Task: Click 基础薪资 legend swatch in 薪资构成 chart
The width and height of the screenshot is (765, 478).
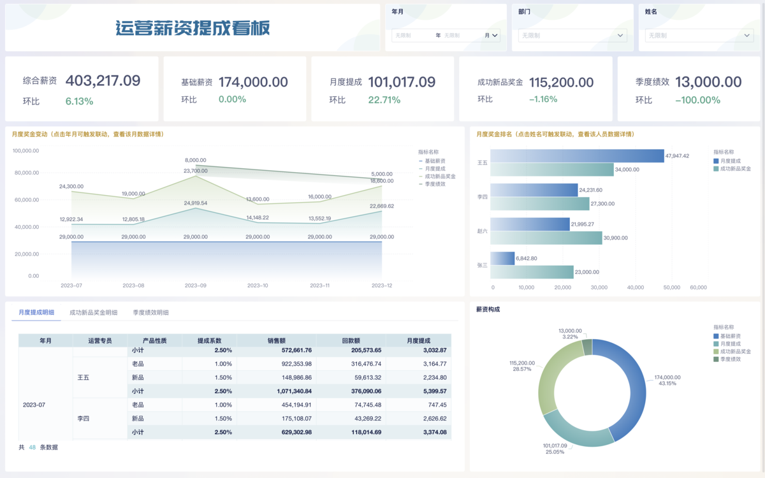Action: (x=717, y=336)
